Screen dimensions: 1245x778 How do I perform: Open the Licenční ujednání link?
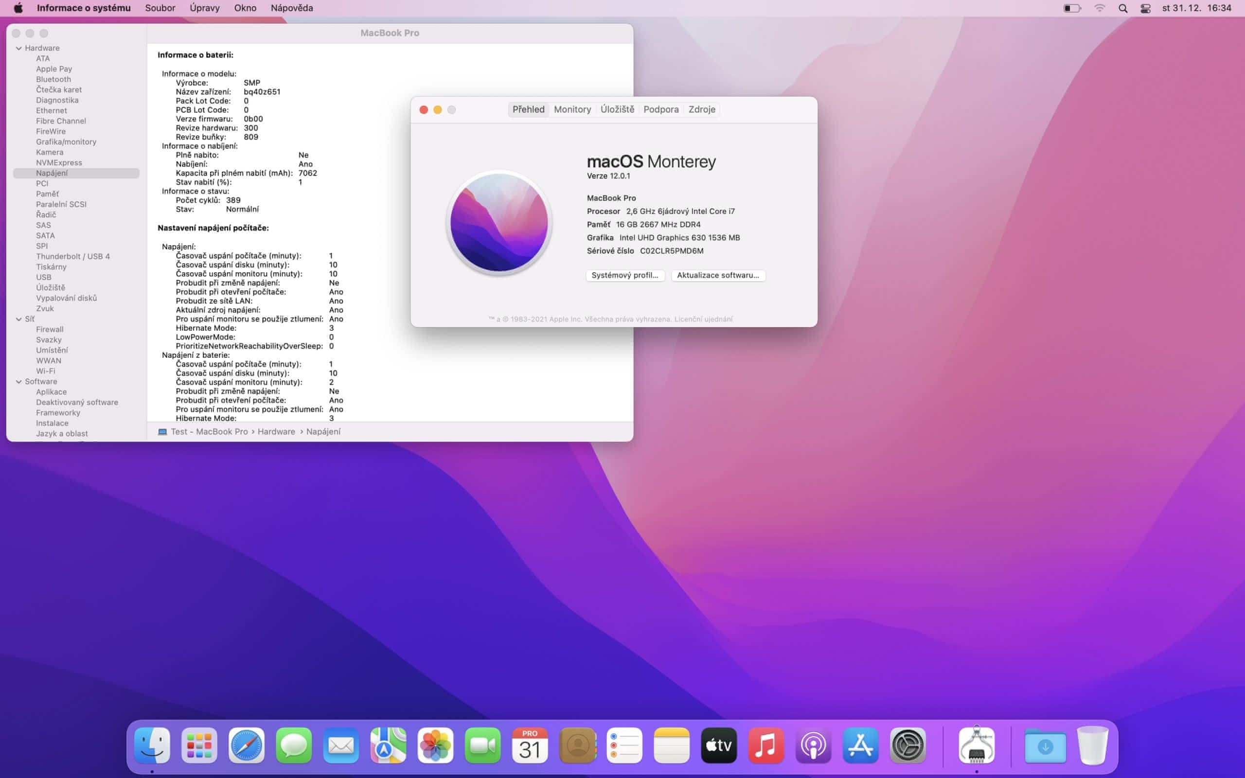tap(703, 319)
